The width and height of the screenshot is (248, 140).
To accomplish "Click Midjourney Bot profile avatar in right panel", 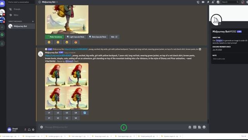I will 216,20.
